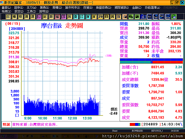Select the magenta 選 toolbar icon
185x139 pixels.
pos(39,17)
